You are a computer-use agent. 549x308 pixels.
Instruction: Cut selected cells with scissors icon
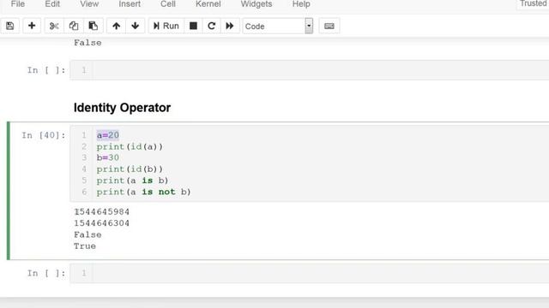pyautogui.click(x=54, y=26)
